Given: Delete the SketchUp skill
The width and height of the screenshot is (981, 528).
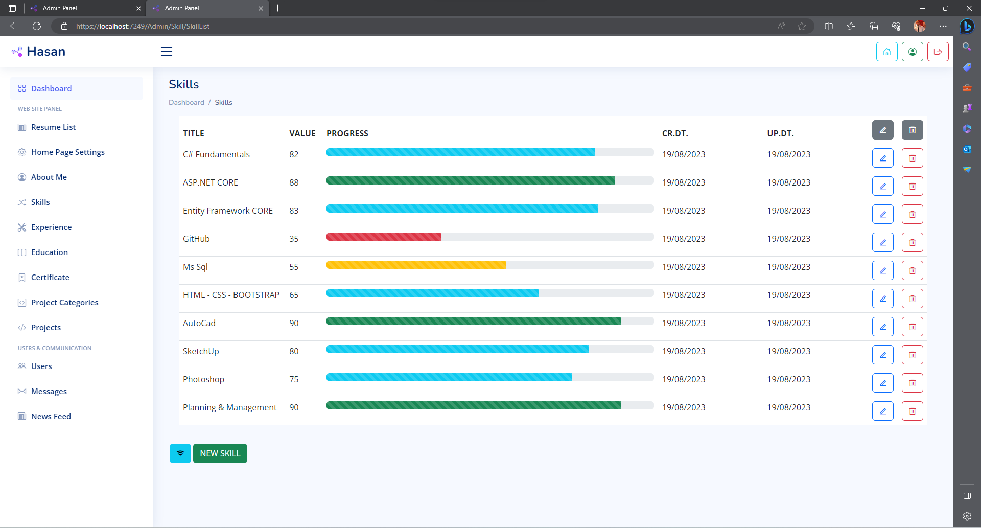Looking at the screenshot, I should click(x=913, y=355).
